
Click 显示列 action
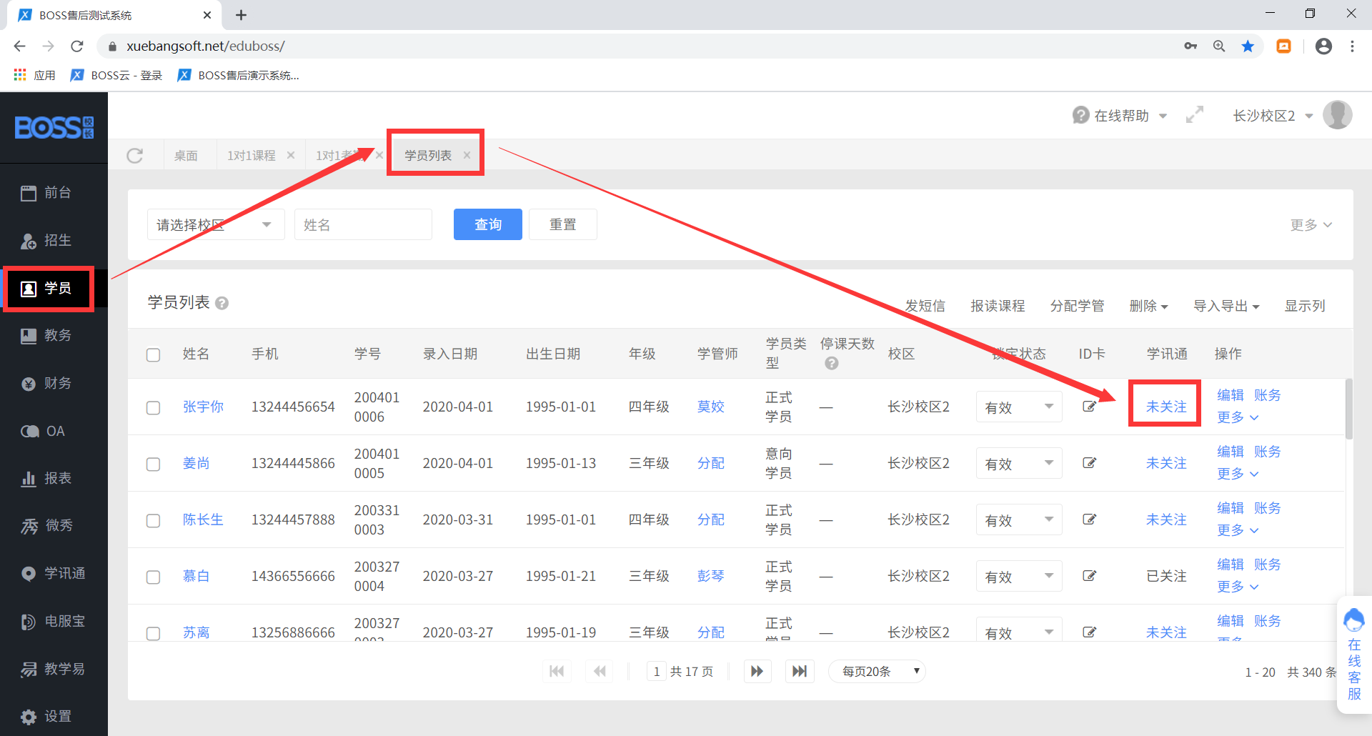1305,306
